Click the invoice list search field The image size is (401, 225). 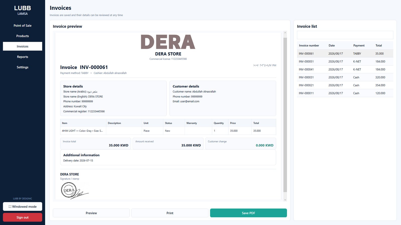pos(345,35)
